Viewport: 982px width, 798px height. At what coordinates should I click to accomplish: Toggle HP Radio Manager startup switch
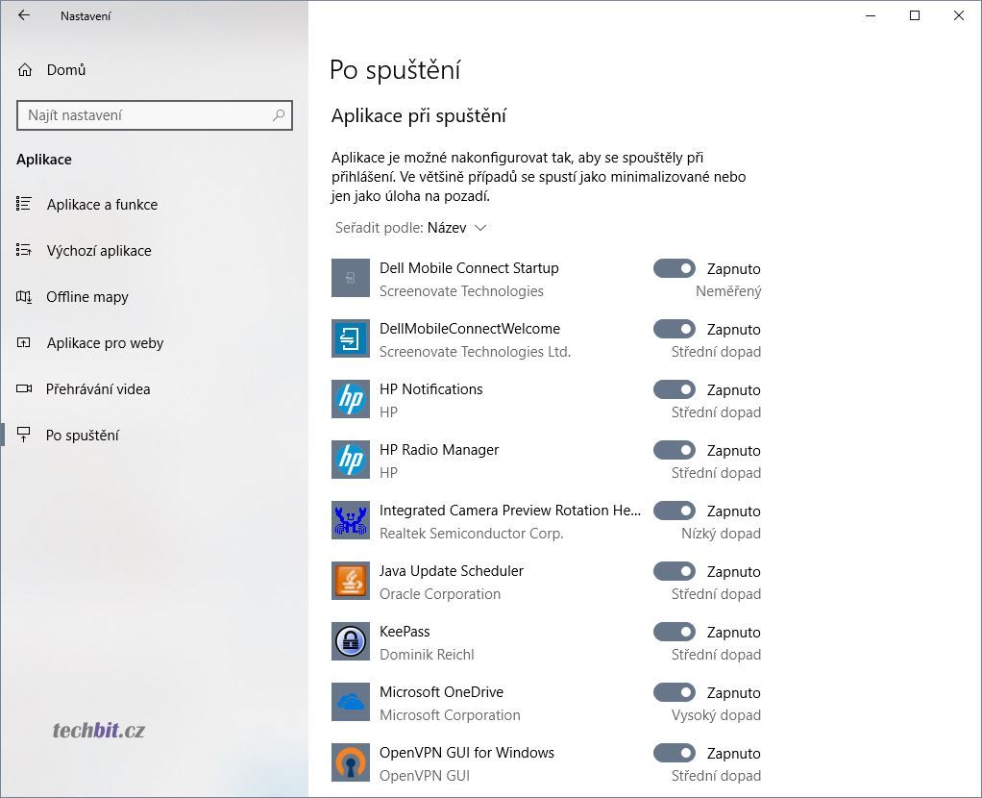675,450
